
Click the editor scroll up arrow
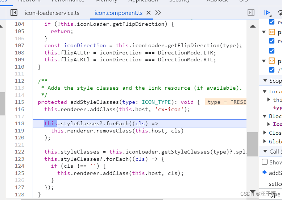point(253,26)
